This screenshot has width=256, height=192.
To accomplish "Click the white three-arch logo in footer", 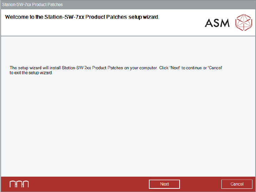I will pos(19,184).
